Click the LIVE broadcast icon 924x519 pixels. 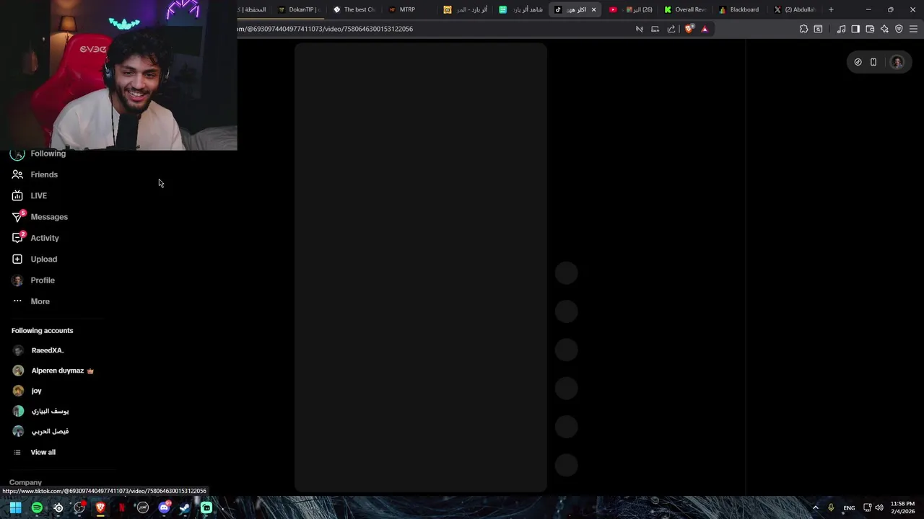point(17,195)
